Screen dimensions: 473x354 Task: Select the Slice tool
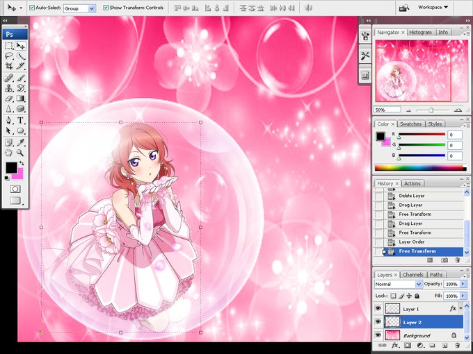coord(20,66)
